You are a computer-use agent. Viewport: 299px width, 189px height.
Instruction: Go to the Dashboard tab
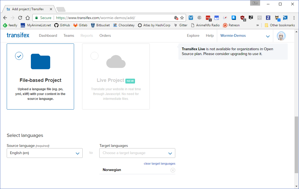click(x=48, y=35)
